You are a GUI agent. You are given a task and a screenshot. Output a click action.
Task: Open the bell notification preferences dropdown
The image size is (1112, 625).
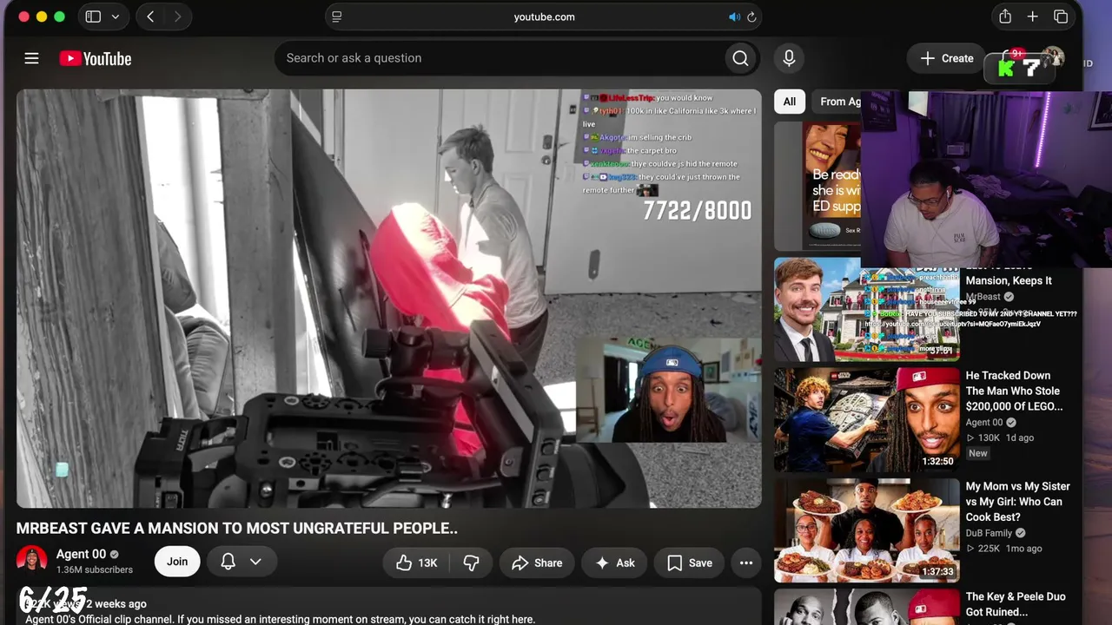click(x=242, y=562)
